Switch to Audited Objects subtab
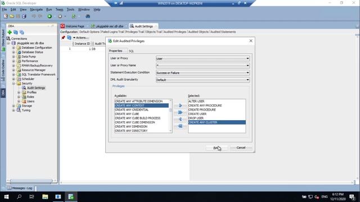 pos(199,32)
